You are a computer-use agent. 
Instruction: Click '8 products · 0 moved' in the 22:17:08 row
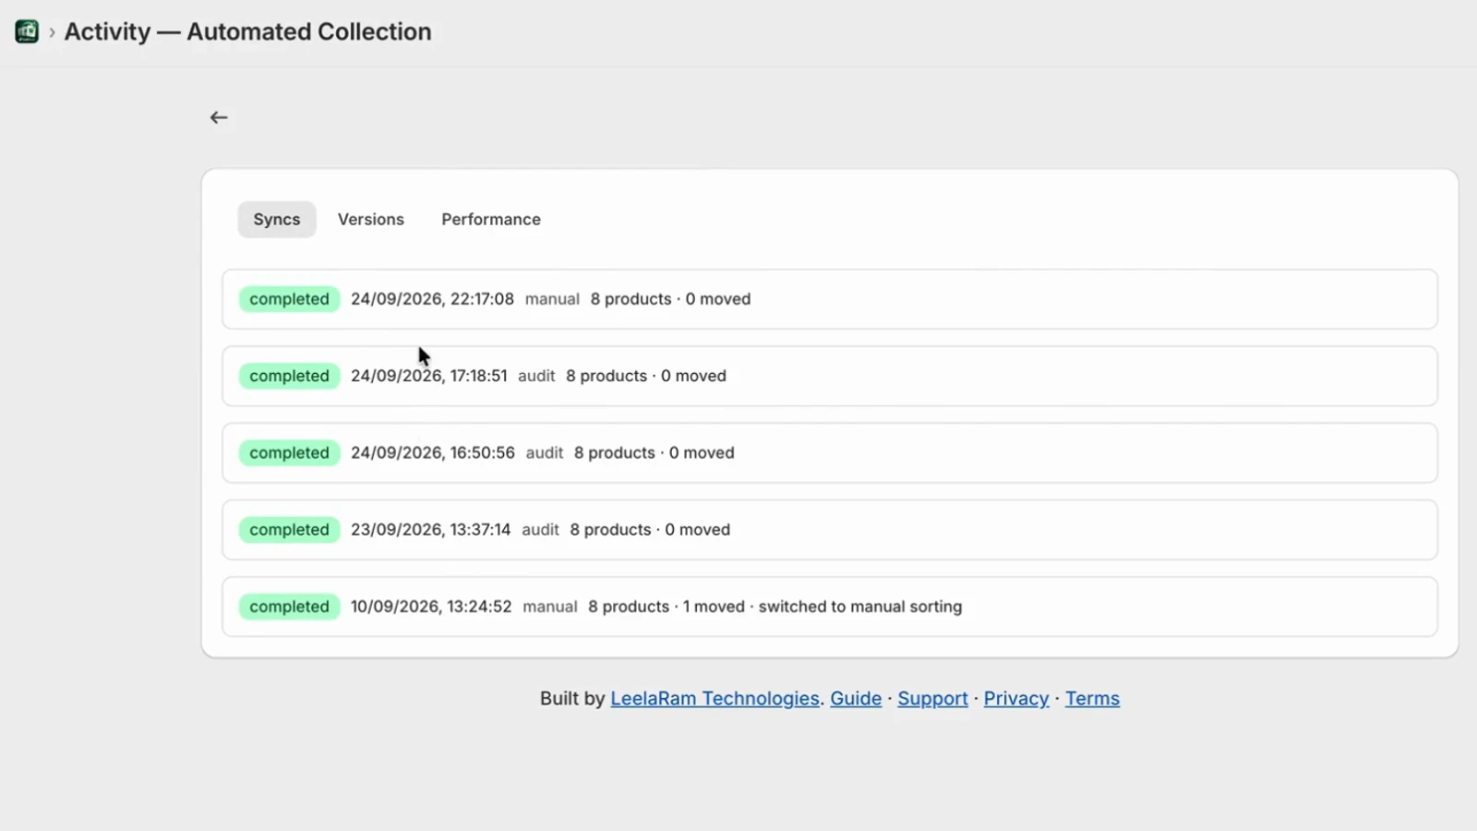coord(671,299)
